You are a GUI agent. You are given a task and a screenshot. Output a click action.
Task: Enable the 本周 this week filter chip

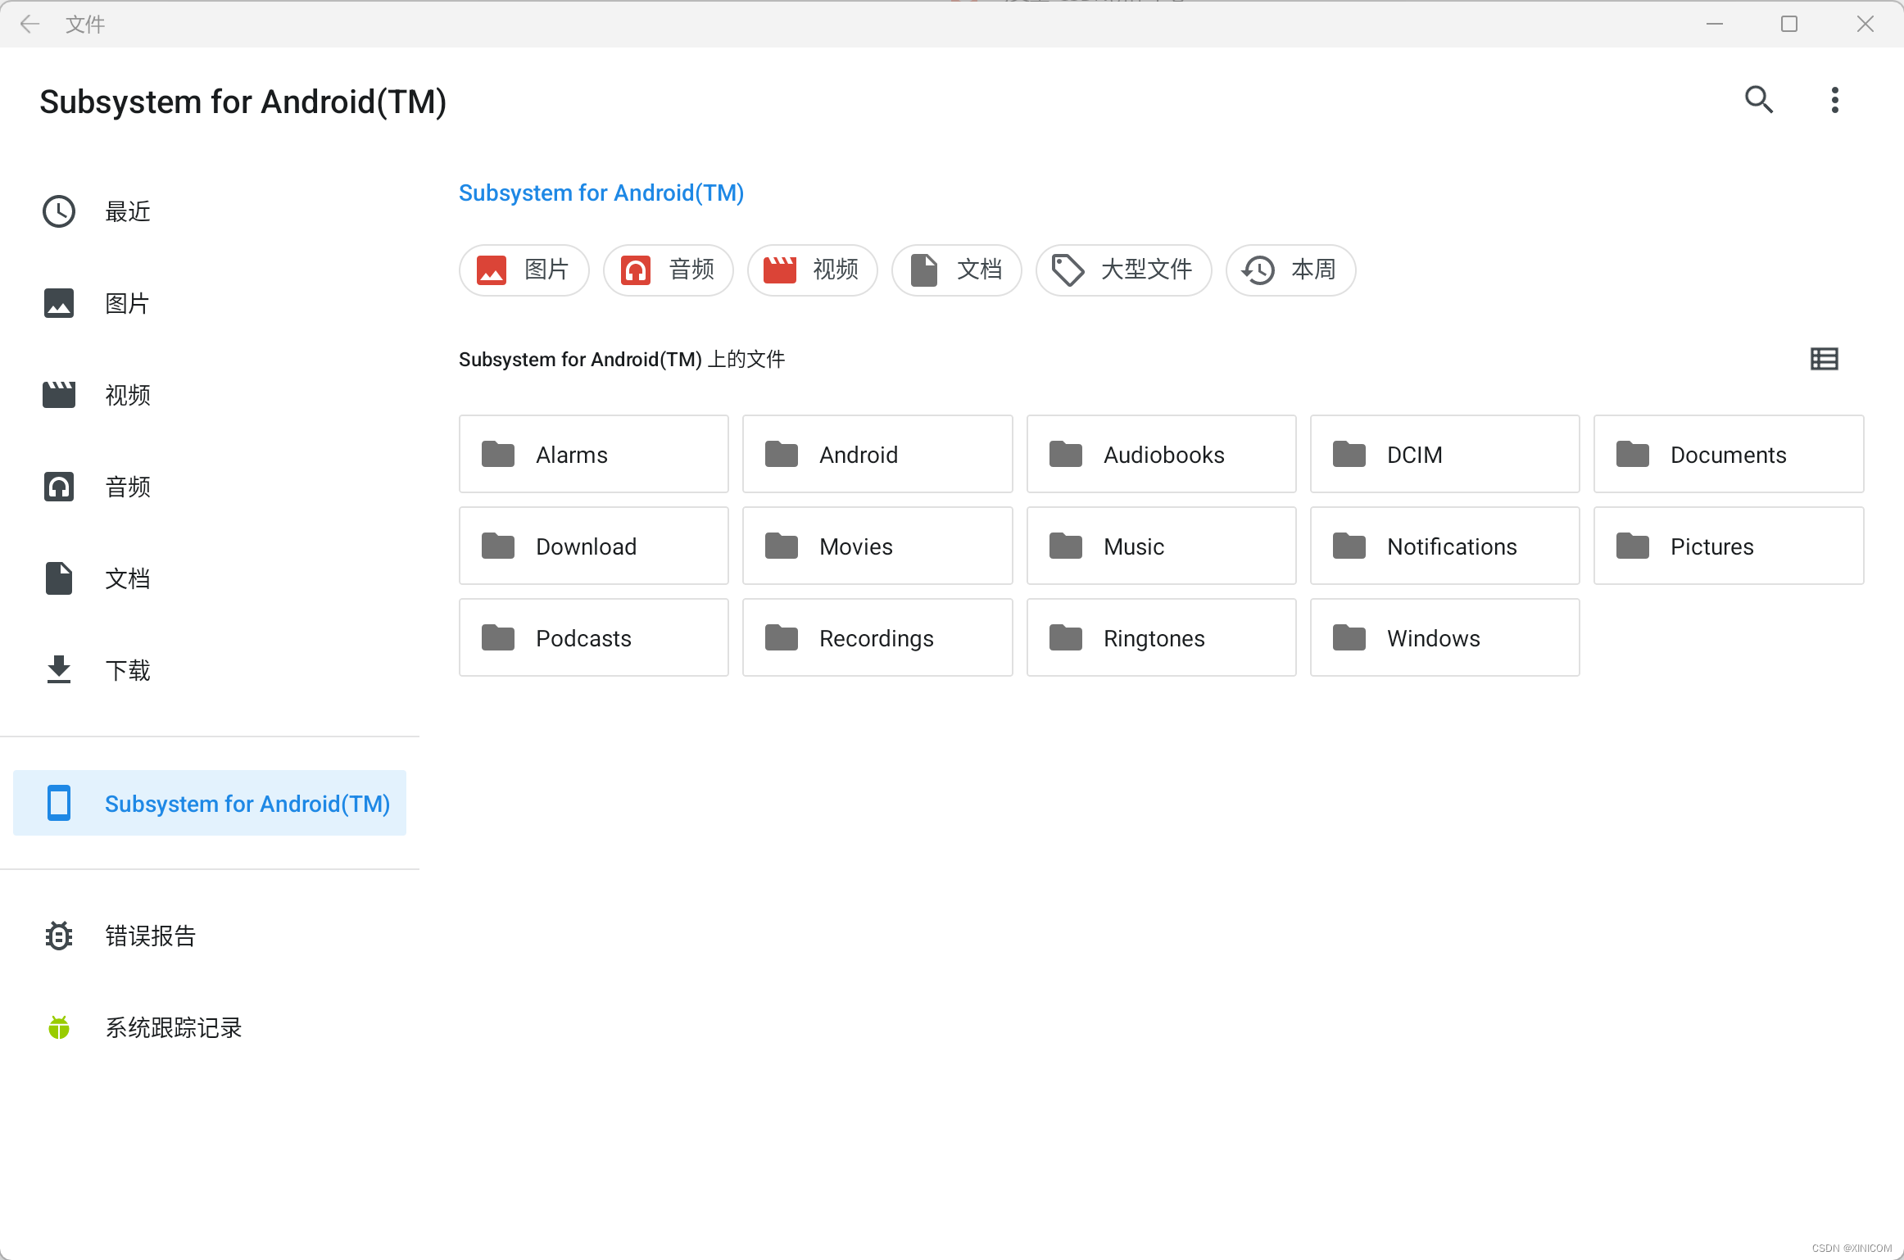pos(1290,270)
